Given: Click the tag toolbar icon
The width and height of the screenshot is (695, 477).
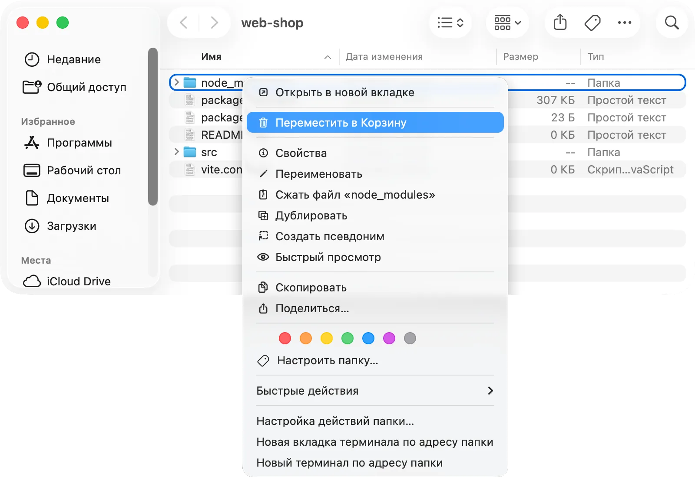Looking at the screenshot, I should coord(592,23).
